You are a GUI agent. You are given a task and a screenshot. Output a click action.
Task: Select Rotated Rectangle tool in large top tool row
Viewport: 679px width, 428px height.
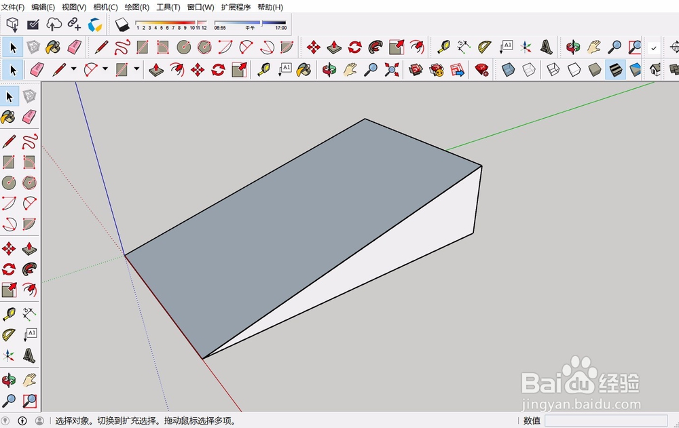tap(163, 47)
